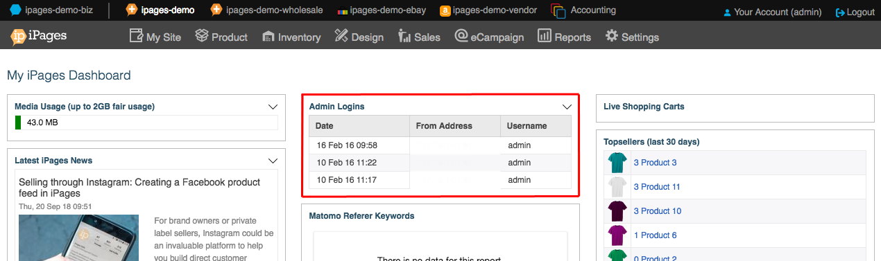The height and width of the screenshot is (261, 881).
Task: Click the eCampaign at-sign icon
Action: tap(461, 35)
